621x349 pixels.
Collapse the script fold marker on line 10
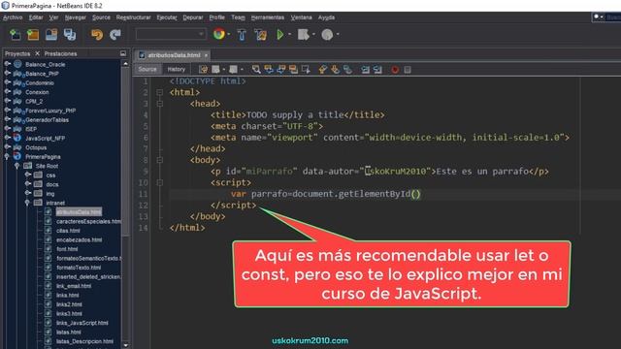[159, 183]
